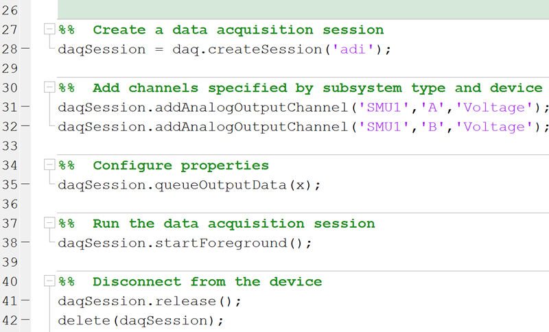549x332 pixels.
Task: Set a breakpoint on line 32
Action: [26, 127]
